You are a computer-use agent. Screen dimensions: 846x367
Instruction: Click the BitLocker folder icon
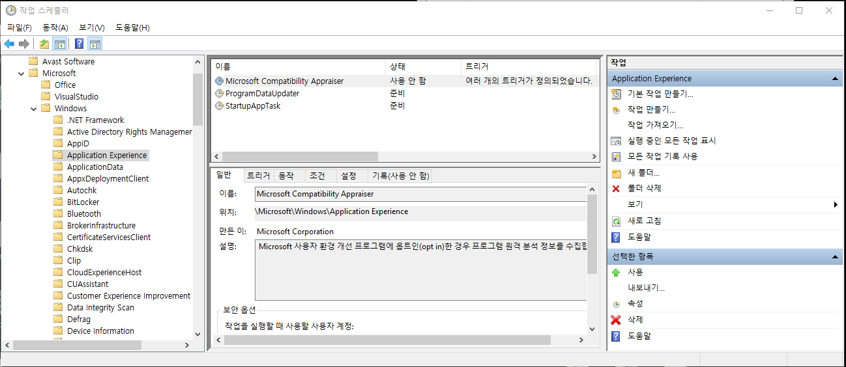(x=58, y=202)
